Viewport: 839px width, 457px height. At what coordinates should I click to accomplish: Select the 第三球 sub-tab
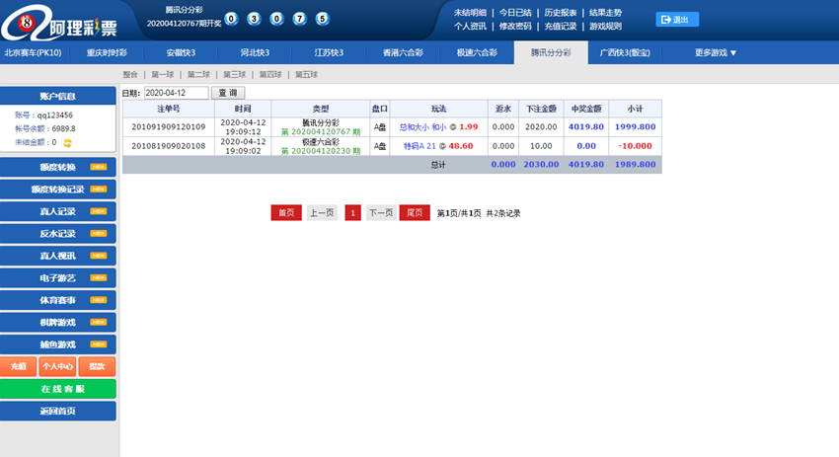point(234,74)
